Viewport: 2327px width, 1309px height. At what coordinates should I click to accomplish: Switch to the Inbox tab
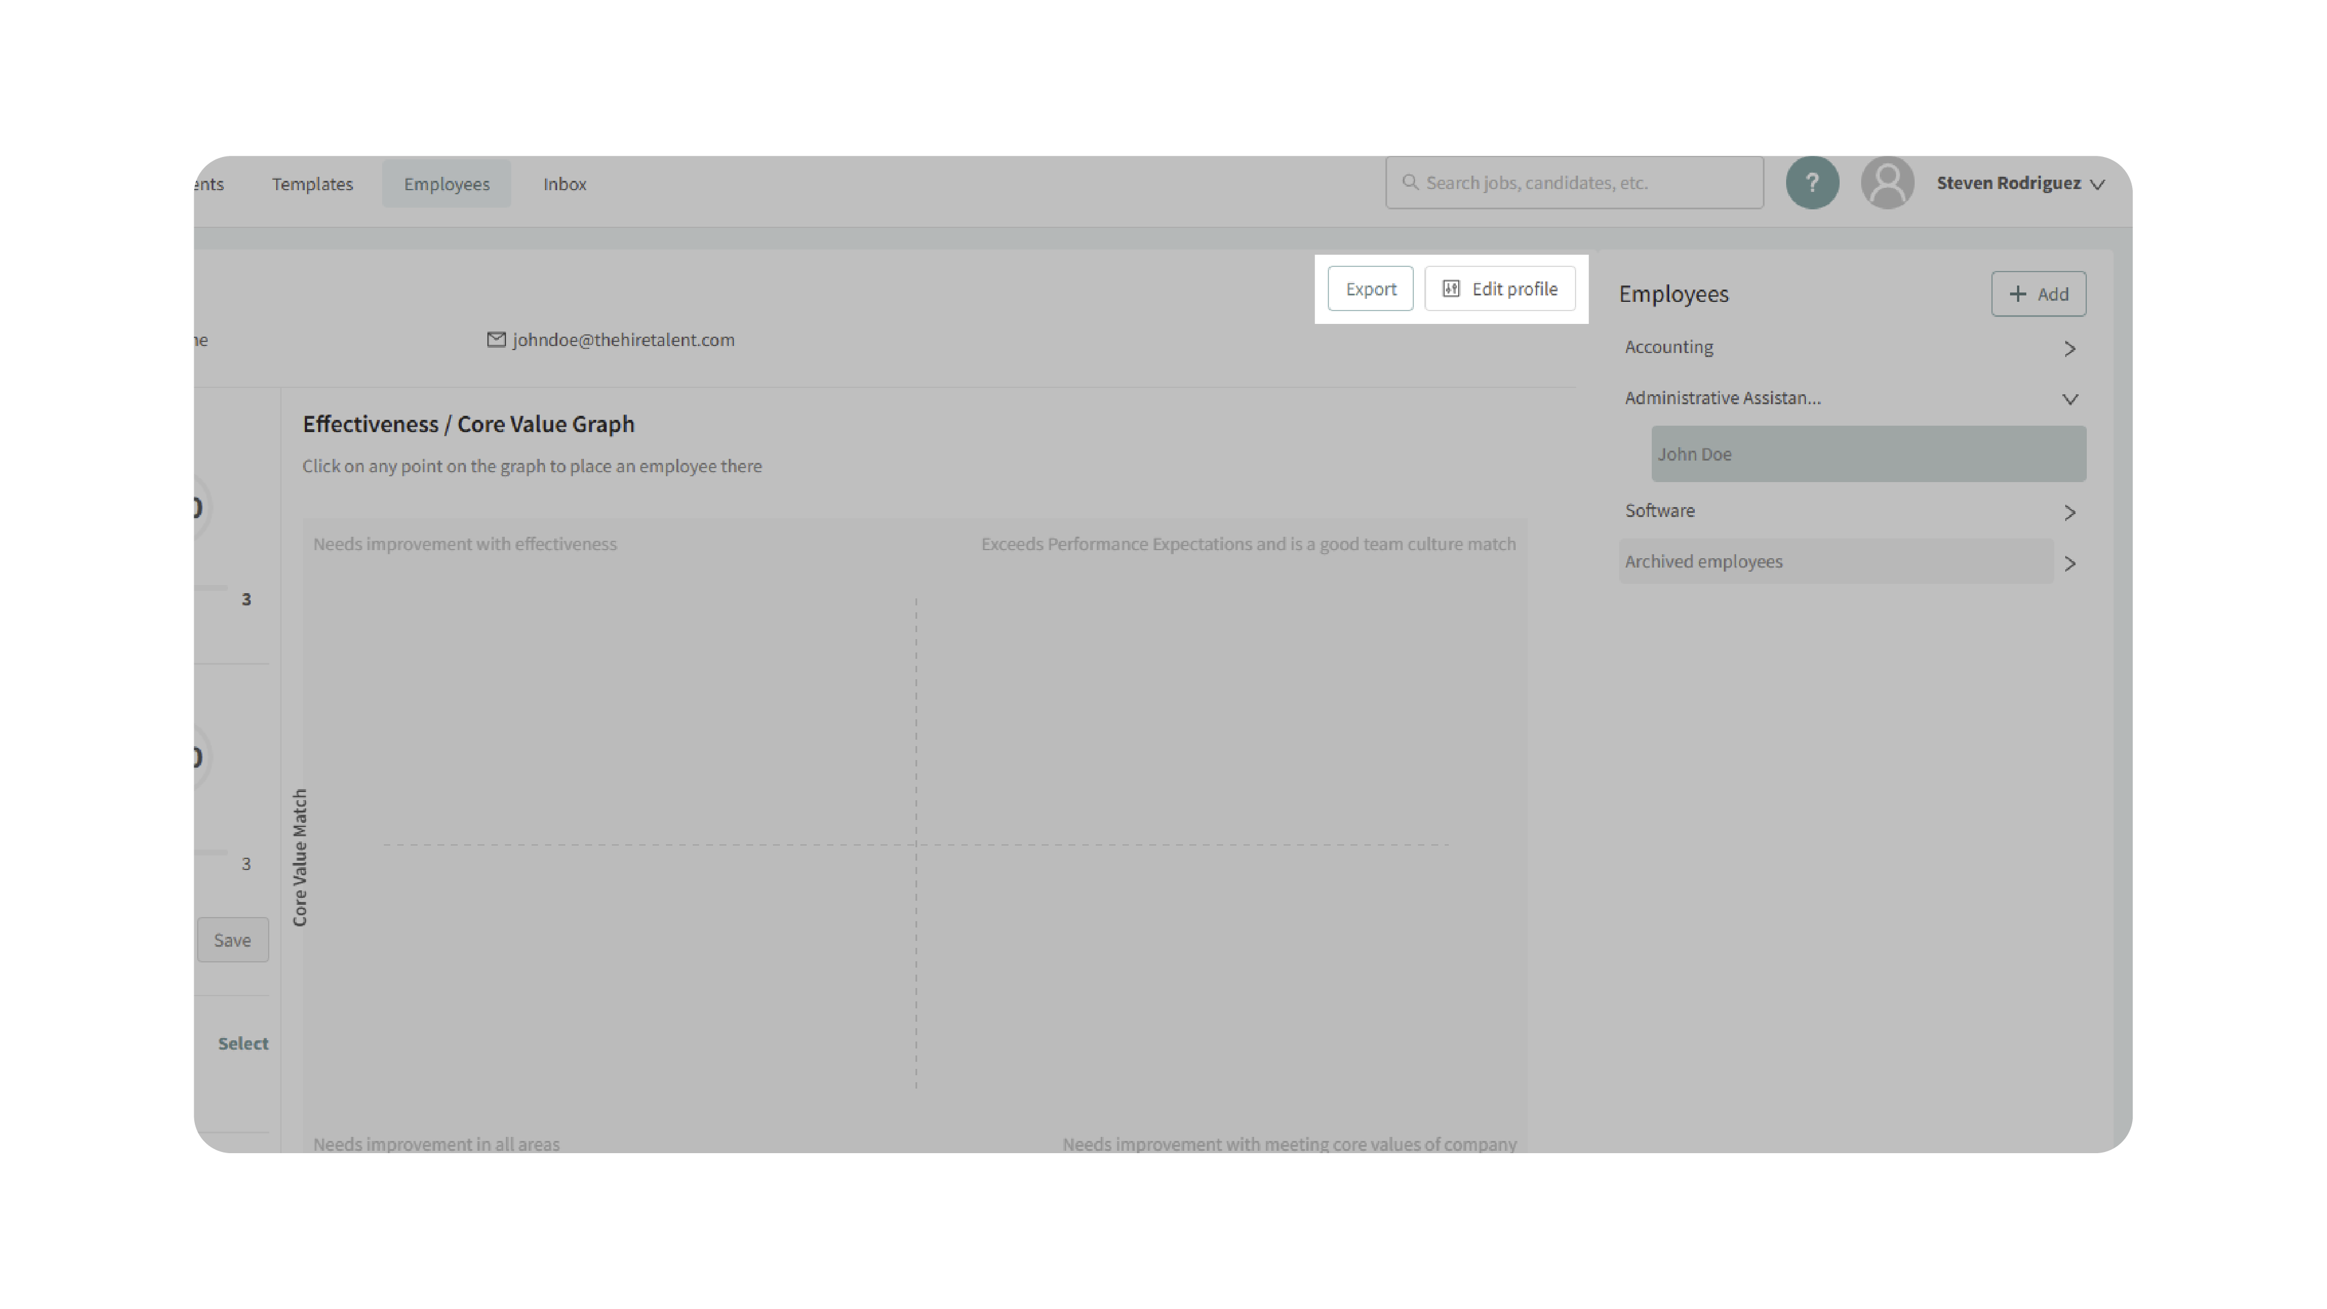click(x=565, y=183)
